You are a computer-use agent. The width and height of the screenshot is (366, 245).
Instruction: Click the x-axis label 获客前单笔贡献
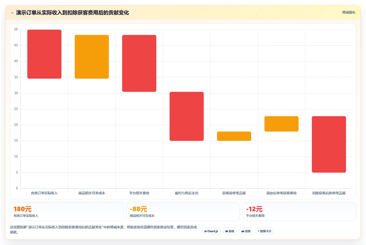pos(234,193)
